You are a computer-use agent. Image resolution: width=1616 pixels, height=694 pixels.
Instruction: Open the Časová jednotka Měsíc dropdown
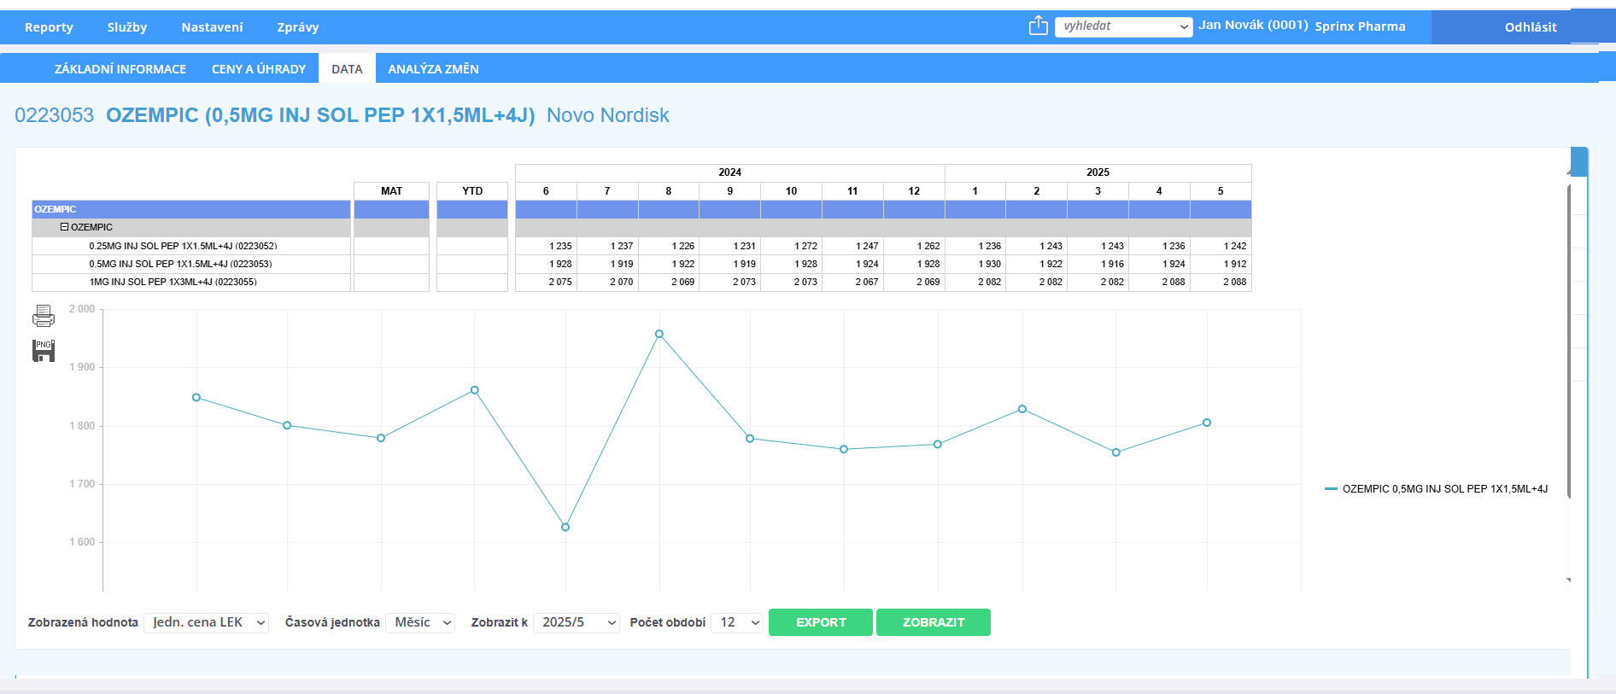click(x=420, y=622)
